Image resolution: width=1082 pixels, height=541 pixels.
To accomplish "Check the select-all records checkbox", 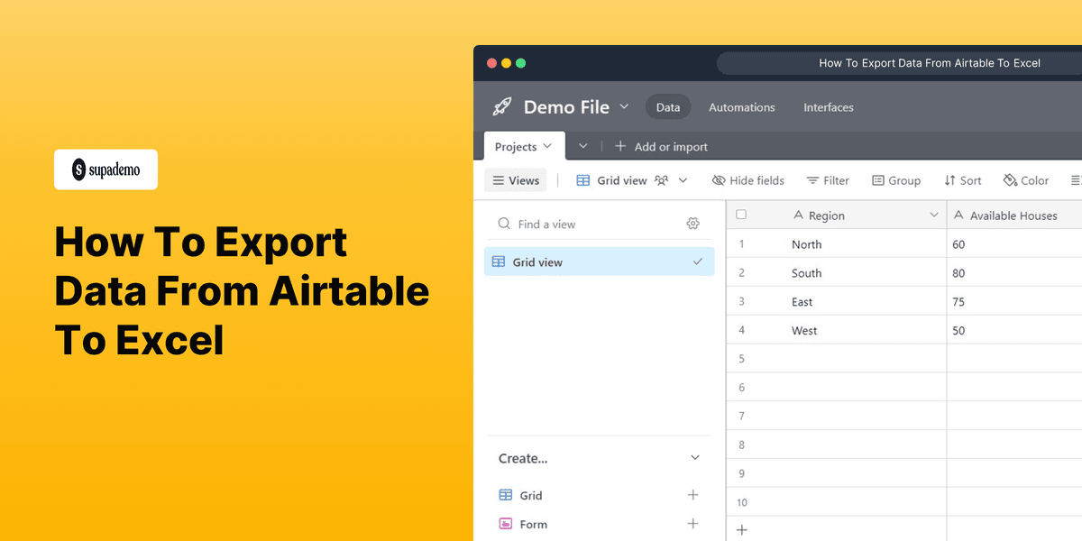I will point(743,215).
